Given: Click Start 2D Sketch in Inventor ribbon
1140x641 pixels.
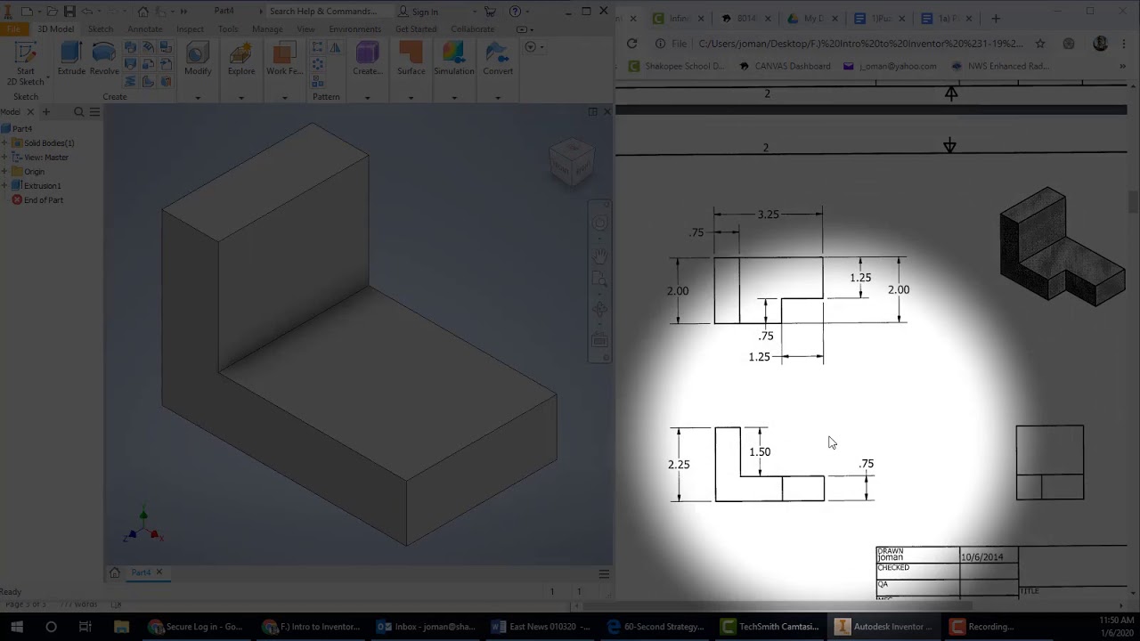Looking at the screenshot, I should coord(25,61).
